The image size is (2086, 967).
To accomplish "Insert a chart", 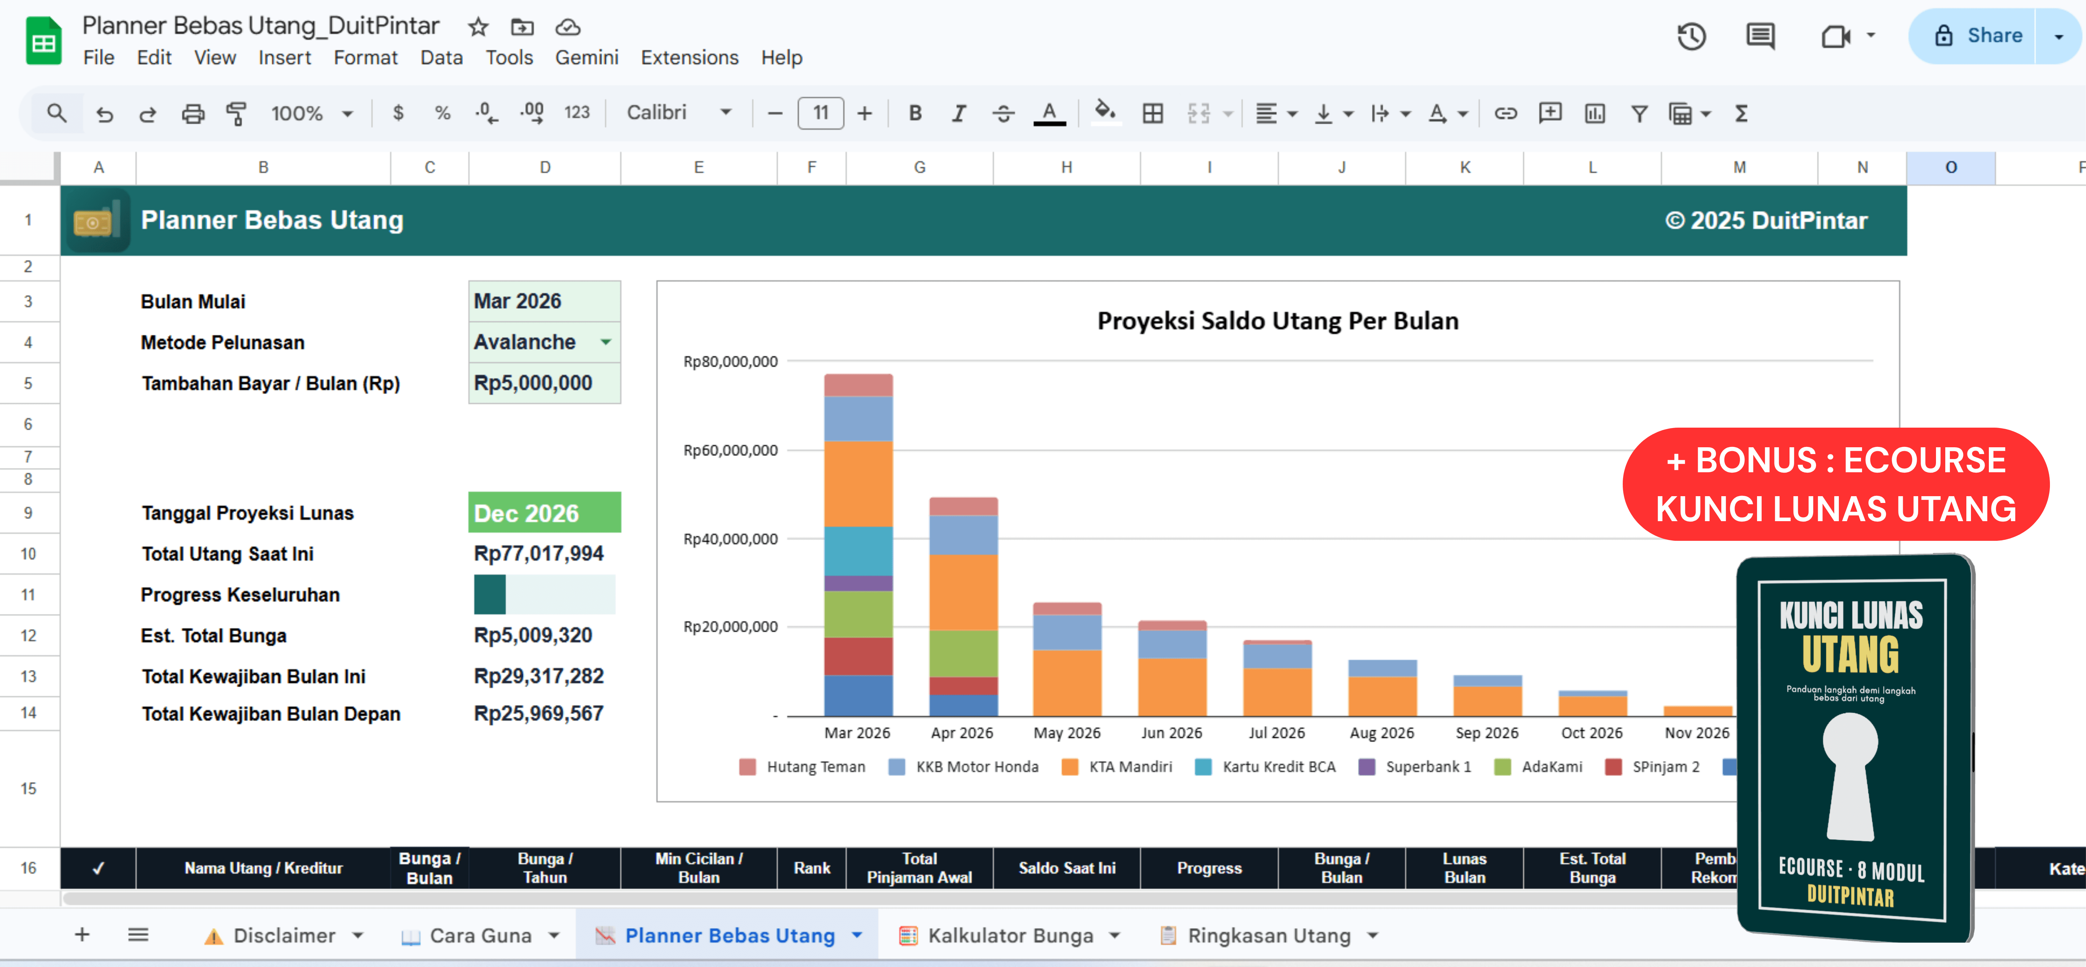I will 1595,113.
